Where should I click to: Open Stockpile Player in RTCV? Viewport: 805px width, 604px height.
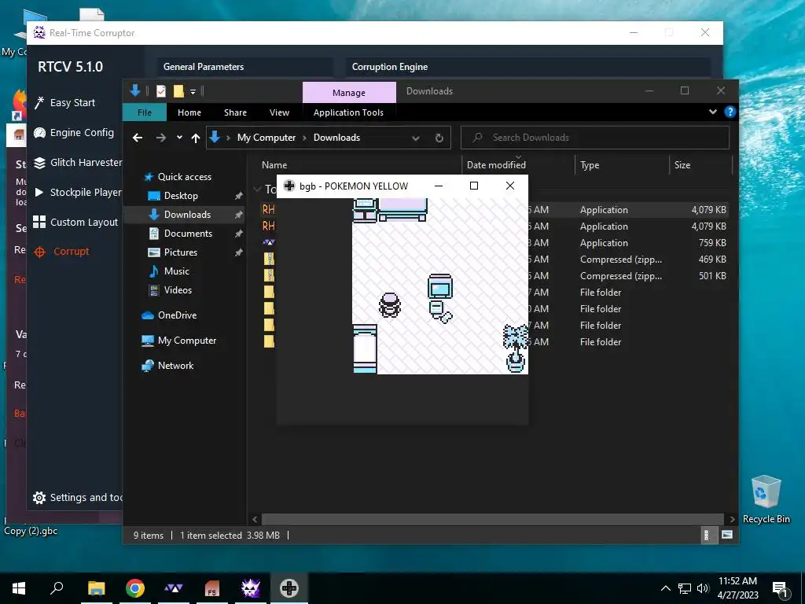[78, 193]
